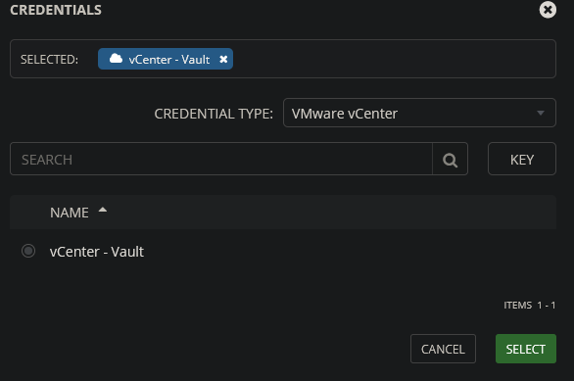The width and height of the screenshot is (574, 381).
Task: Click the magnifier search icon
Action: click(x=450, y=160)
